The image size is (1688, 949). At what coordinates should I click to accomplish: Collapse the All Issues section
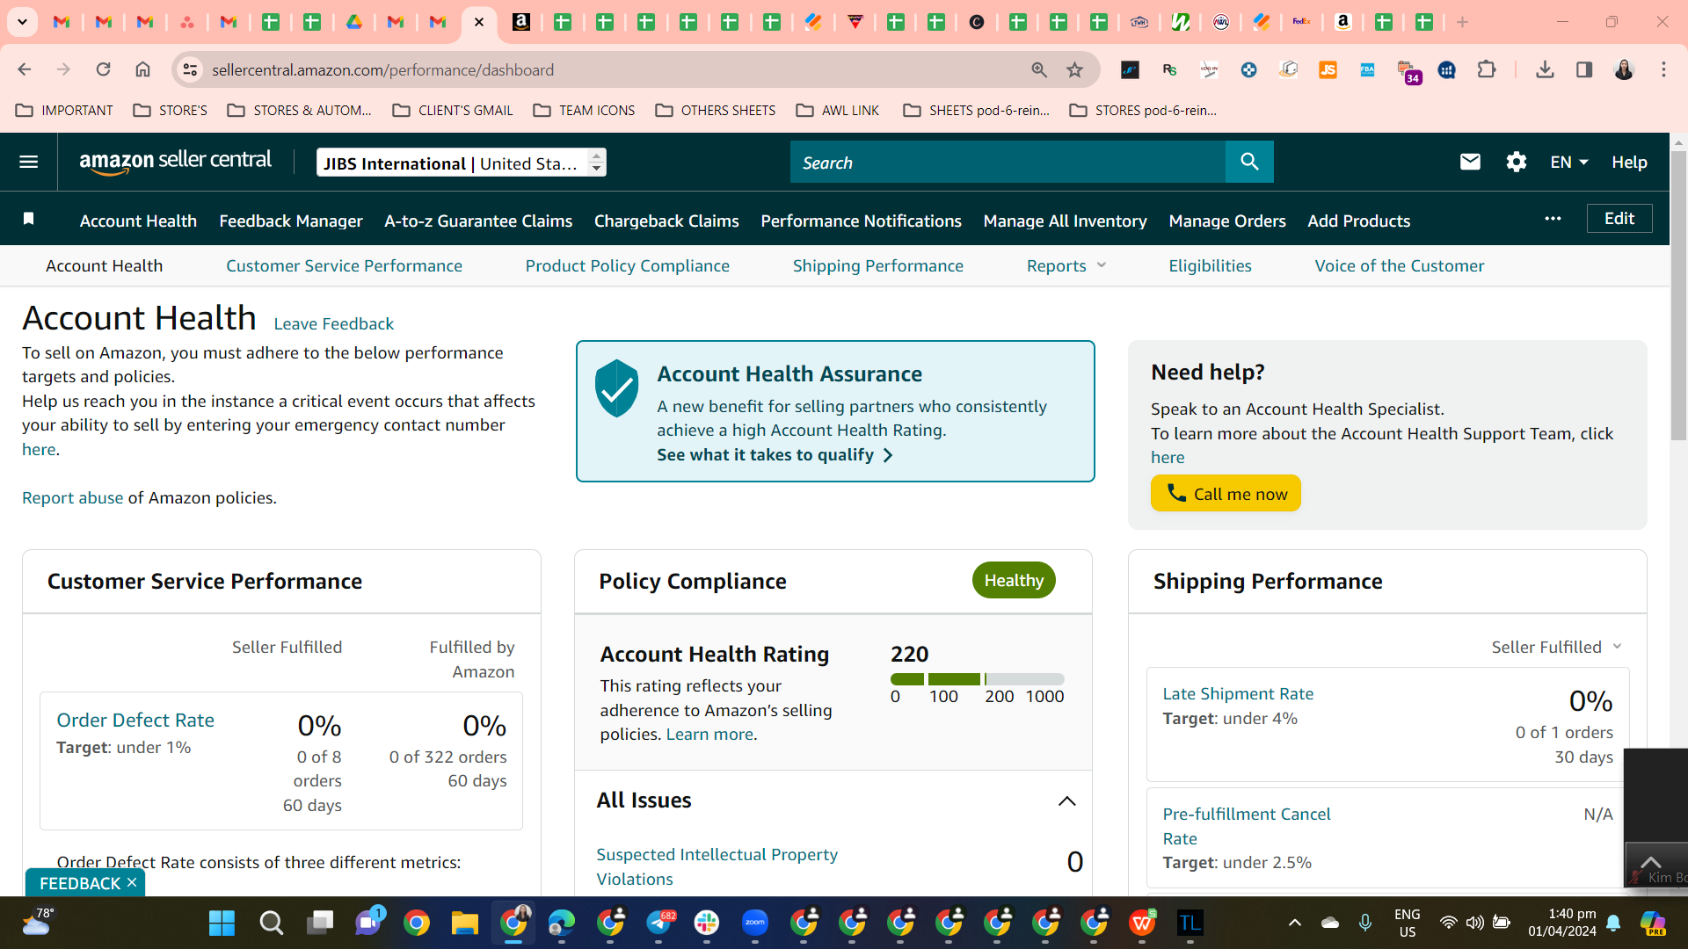pos(1066,800)
